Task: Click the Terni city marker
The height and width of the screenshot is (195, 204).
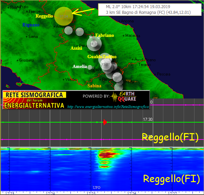Action: (x=96, y=69)
